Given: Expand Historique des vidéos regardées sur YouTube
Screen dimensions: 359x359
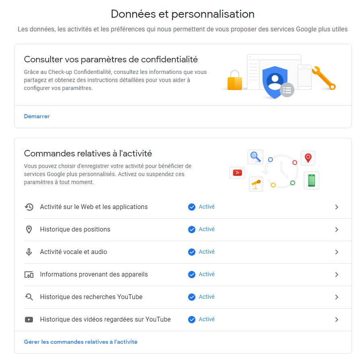Looking at the screenshot, I should point(337,319).
